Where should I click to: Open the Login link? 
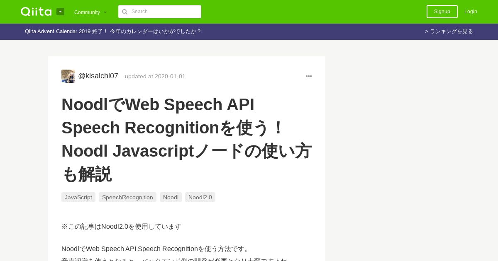471,12
